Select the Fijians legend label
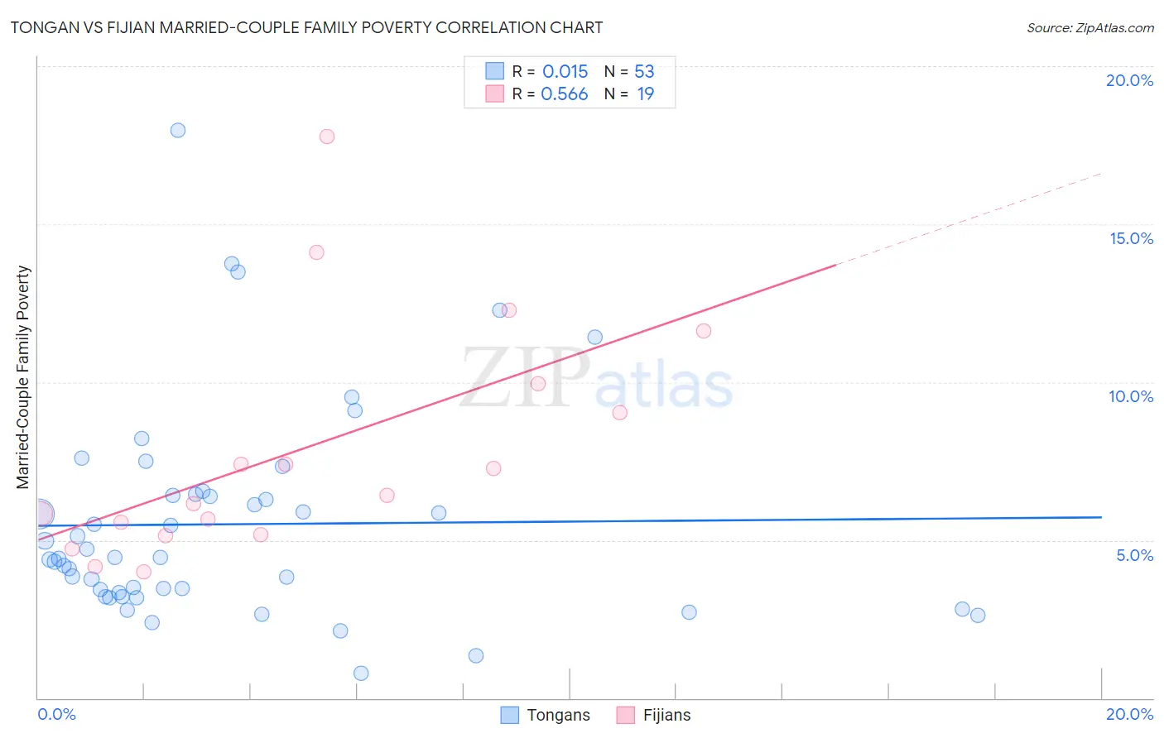This screenshot has height=738, width=1164. [x=666, y=715]
